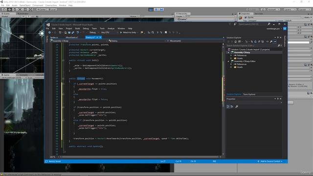
Task: Click the Alphabetical sort icon in Properties panel
Action: pos(232,107)
